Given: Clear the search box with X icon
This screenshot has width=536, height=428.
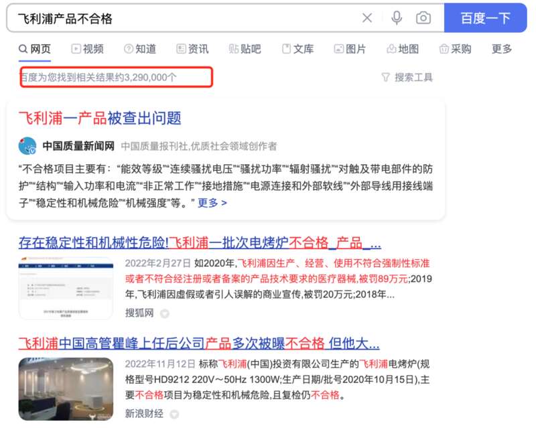Looking at the screenshot, I should click(x=367, y=18).
